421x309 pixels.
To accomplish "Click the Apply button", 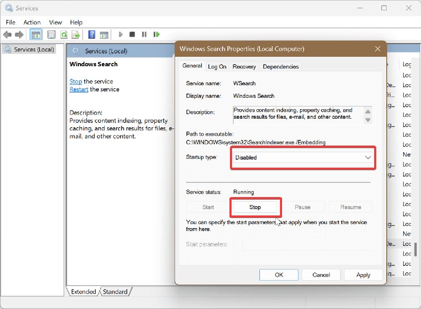I will tap(363, 275).
